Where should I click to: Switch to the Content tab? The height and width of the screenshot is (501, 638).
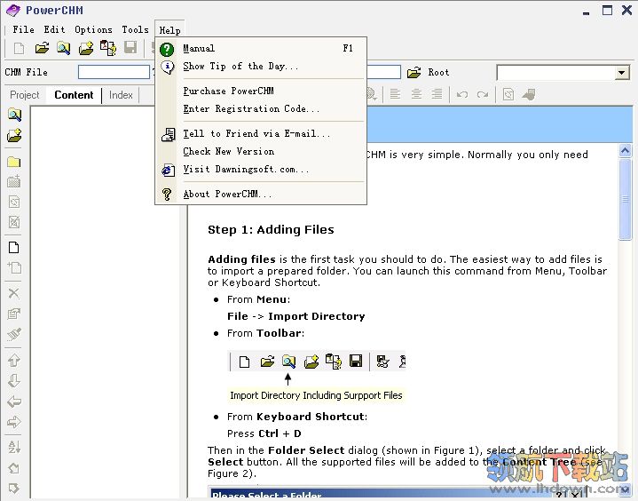[74, 95]
